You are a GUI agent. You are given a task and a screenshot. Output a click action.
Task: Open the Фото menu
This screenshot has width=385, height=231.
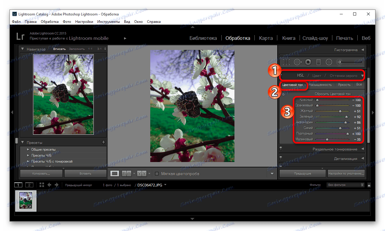tap(67, 22)
